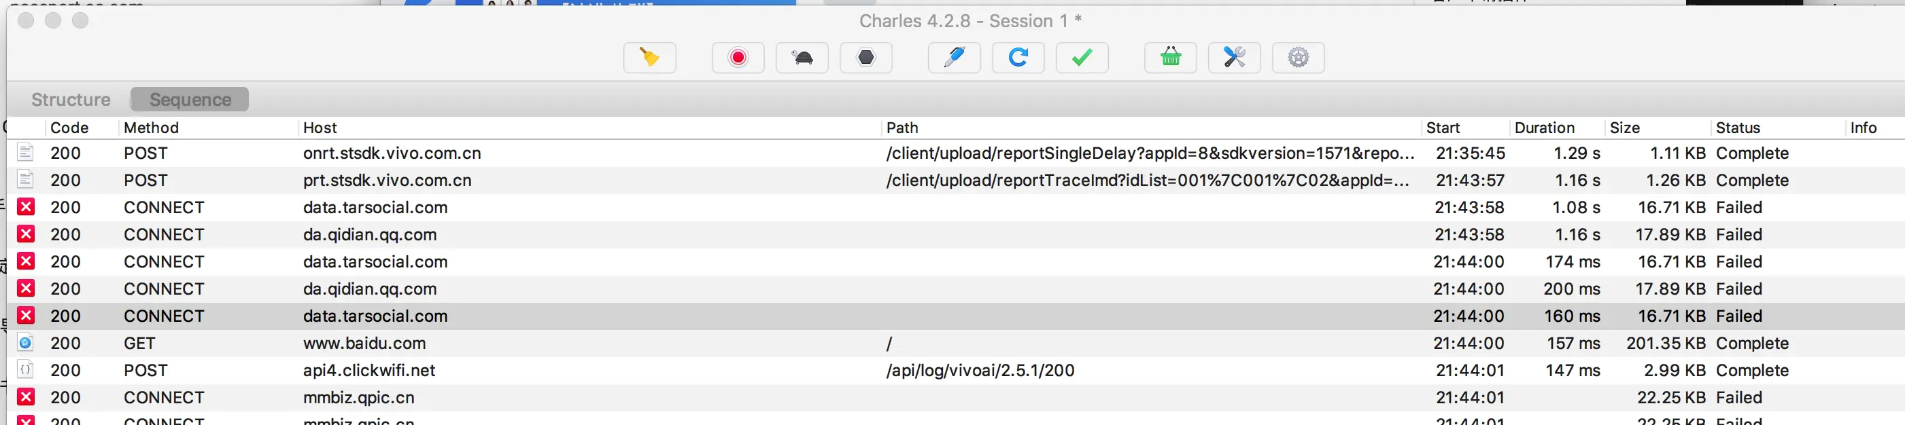Click the failed icon on the mmbiz.qpic.cn row
Image resolution: width=1905 pixels, height=425 pixels.
click(26, 397)
